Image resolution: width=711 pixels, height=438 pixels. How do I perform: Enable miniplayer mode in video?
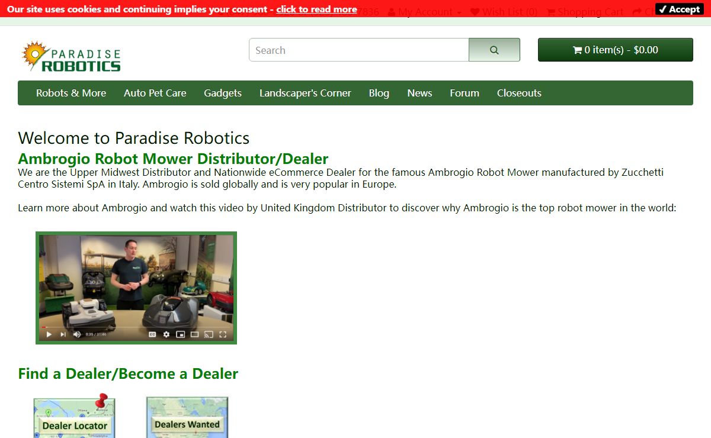[181, 334]
